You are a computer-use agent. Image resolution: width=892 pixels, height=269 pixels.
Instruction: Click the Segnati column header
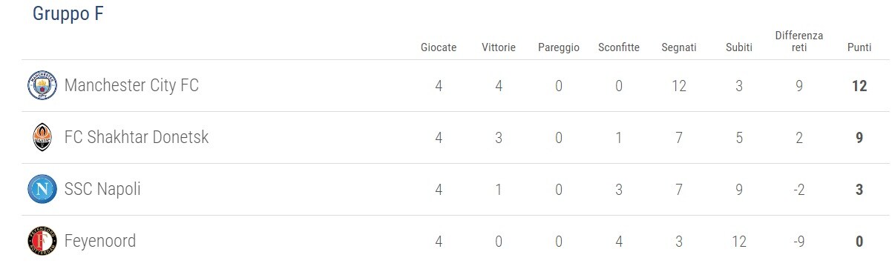pyautogui.click(x=679, y=47)
